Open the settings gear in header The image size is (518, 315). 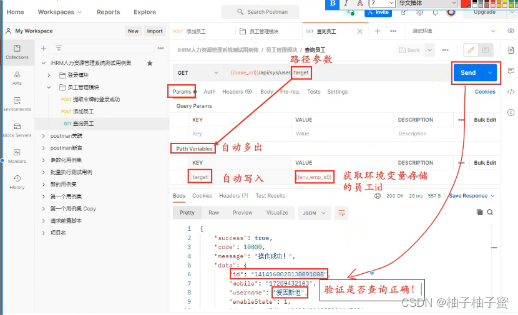tap(419, 12)
